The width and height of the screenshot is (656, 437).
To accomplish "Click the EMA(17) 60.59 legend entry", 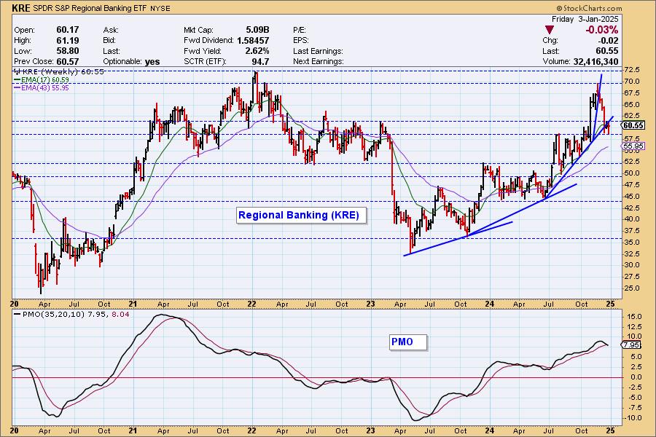I will click(x=42, y=79).
